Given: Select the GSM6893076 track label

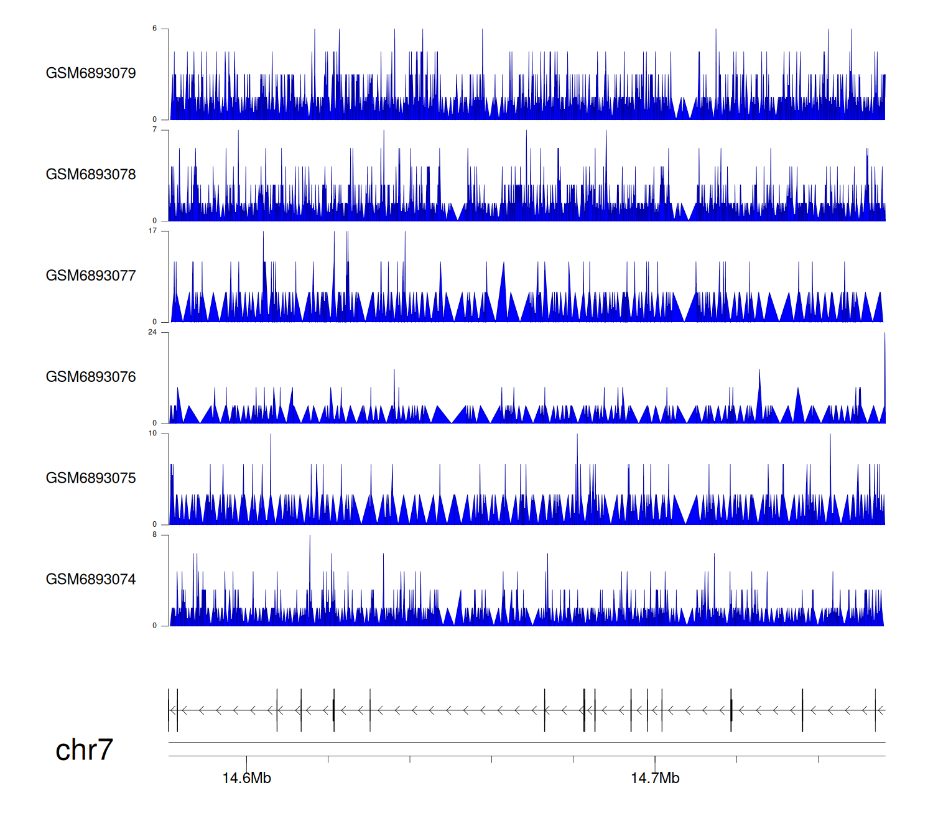Looking at the screenshot, I should pos(91,377).
